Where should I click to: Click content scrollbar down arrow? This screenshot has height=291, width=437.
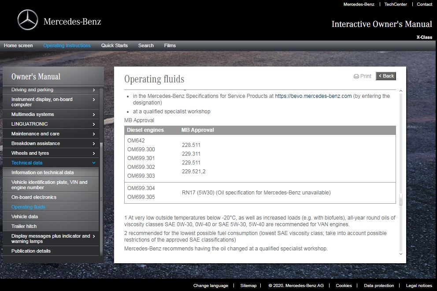[x=401, y=254]
